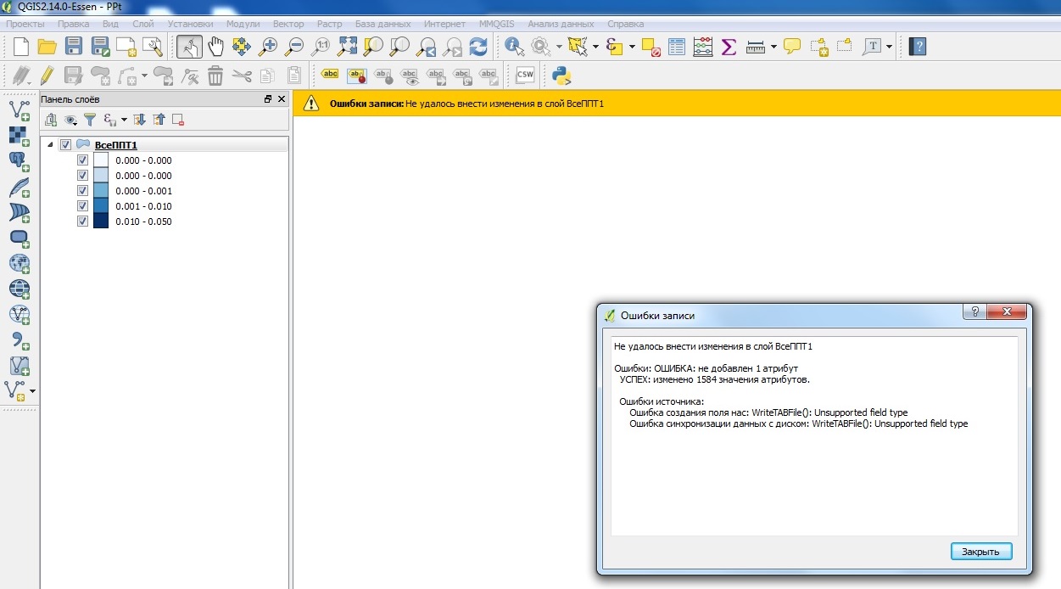Click the yellow Ошибки записи message bar text
Screen dimensions: 1061x589
tap(466, 104)
